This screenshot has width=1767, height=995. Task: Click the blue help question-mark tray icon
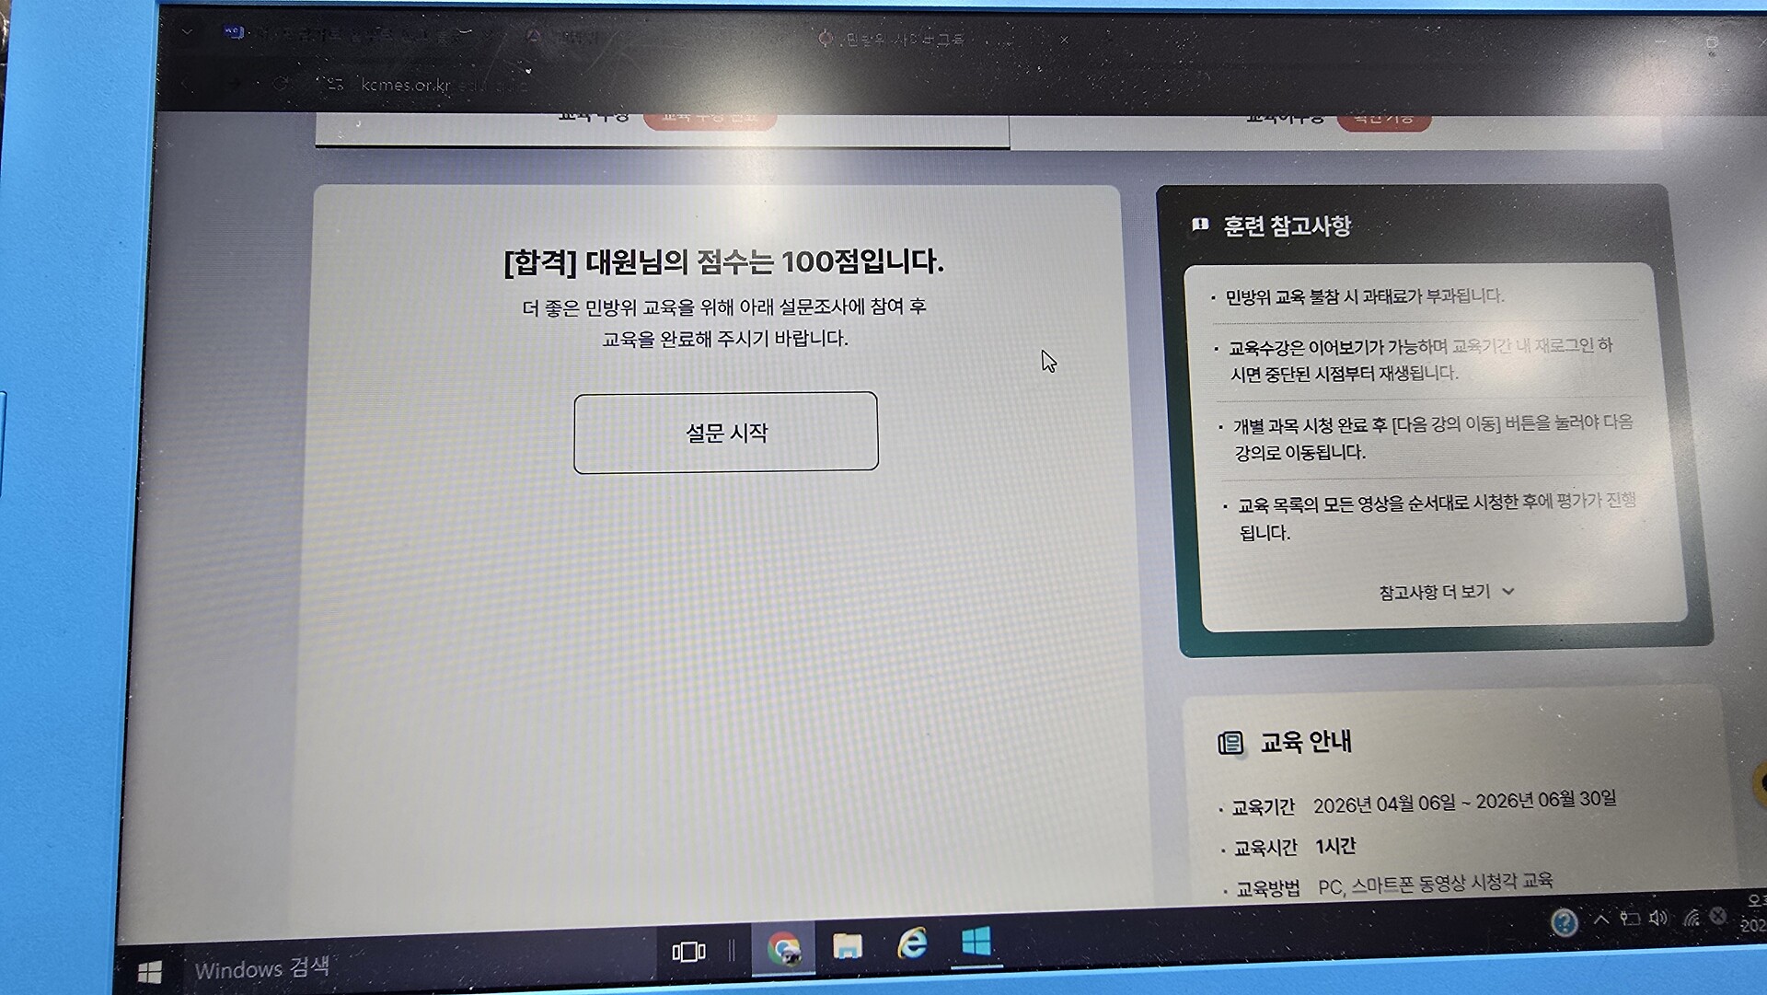point(1564,921)
